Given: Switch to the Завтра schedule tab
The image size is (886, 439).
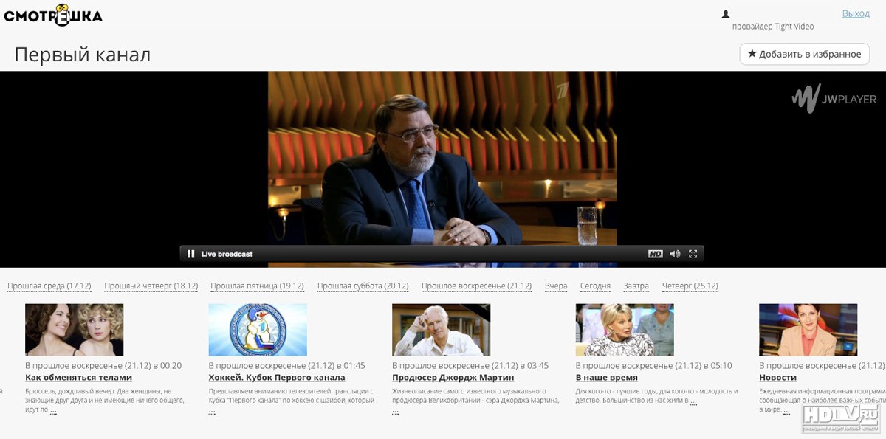Looking at the screenshot, I should tap(636, 286).
